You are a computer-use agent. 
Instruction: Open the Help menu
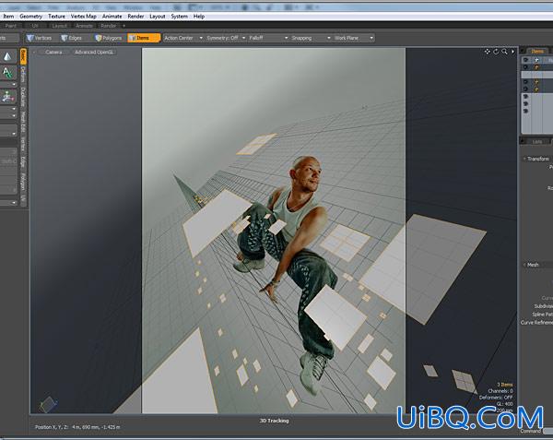(199, 17)
